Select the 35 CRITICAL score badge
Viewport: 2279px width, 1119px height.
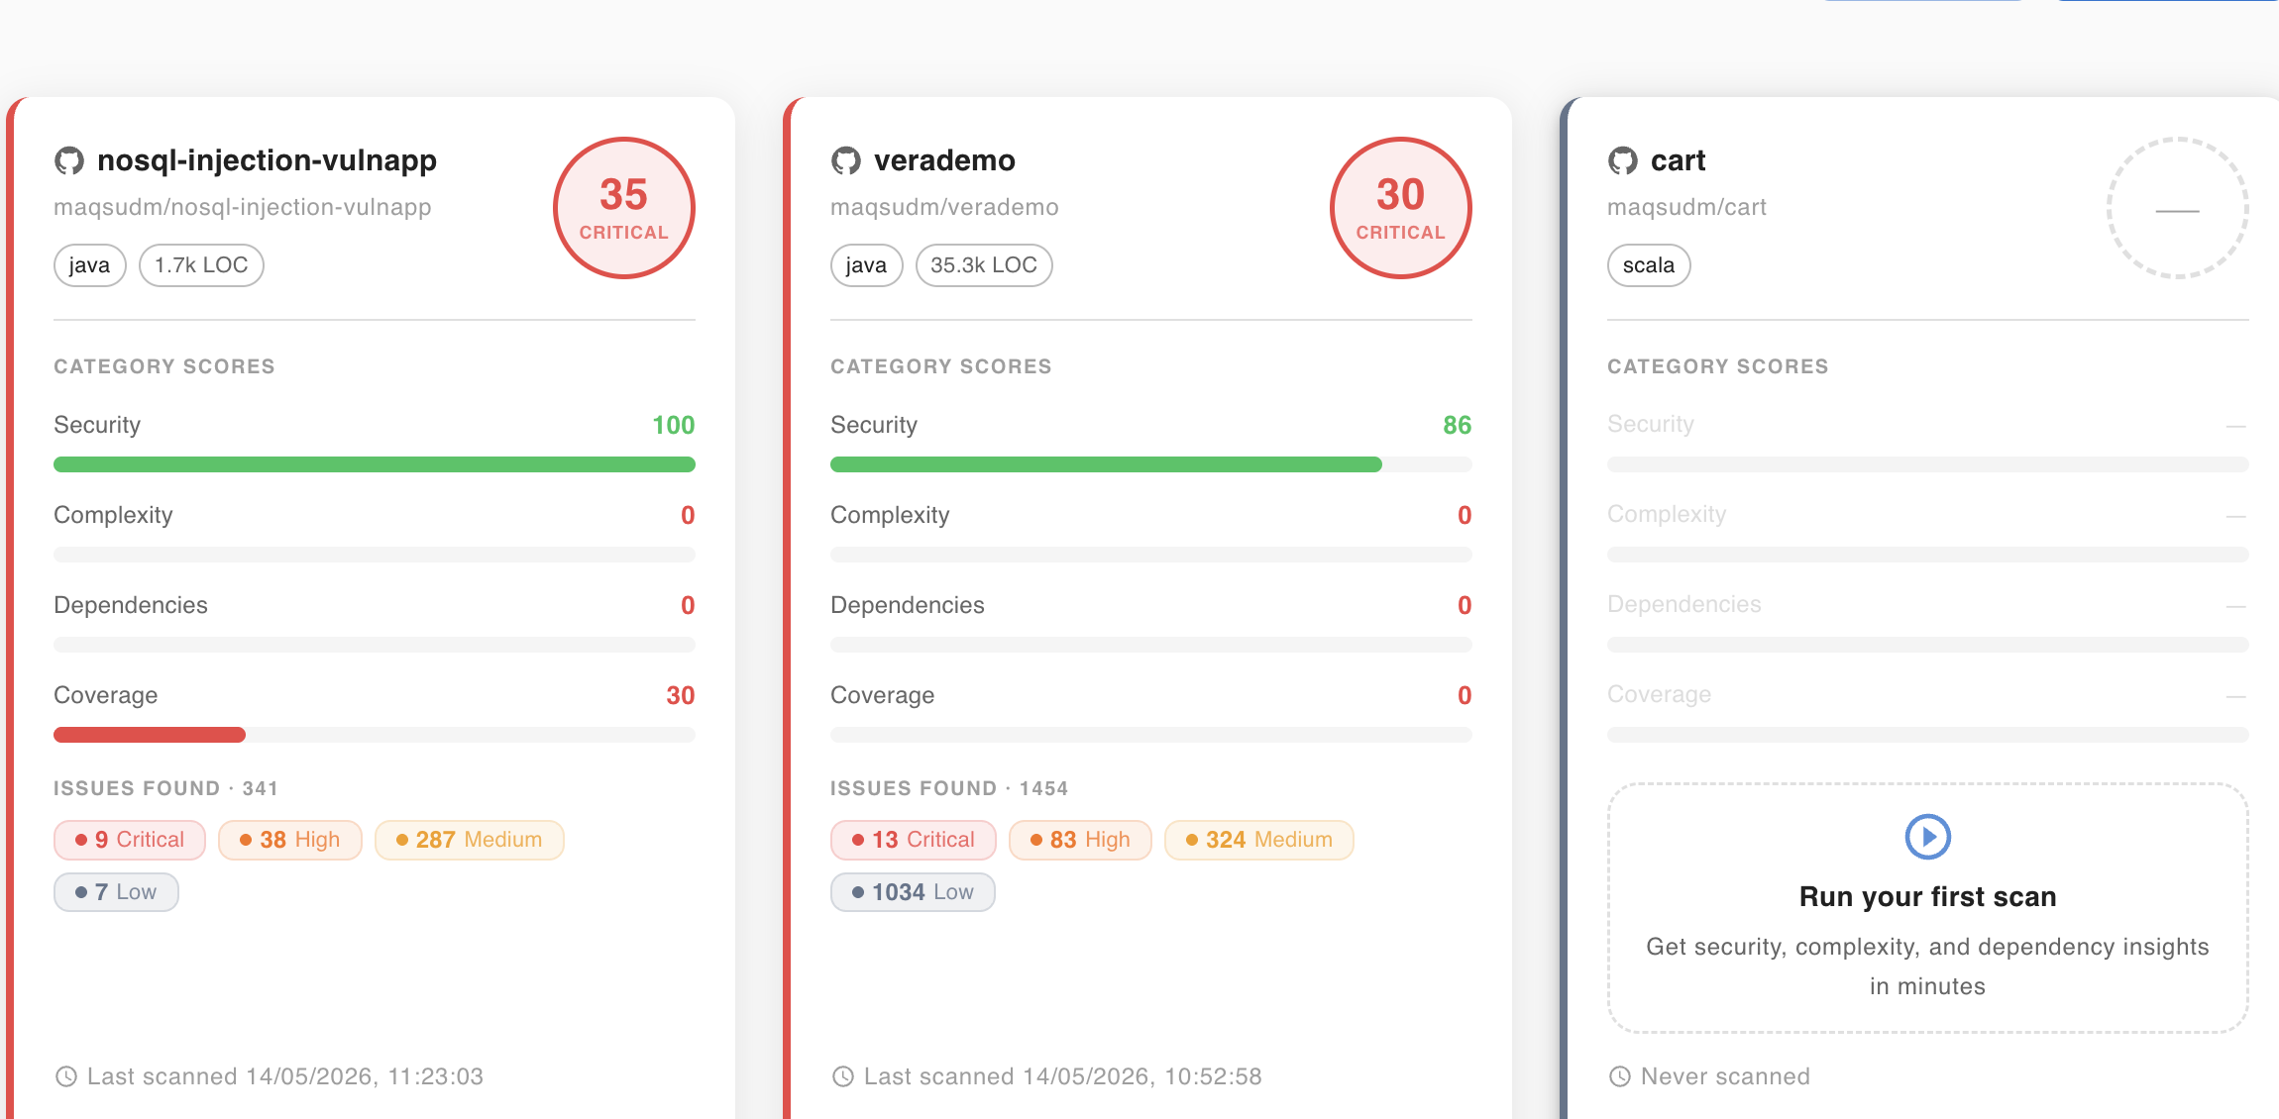click(x=624, y=208)
